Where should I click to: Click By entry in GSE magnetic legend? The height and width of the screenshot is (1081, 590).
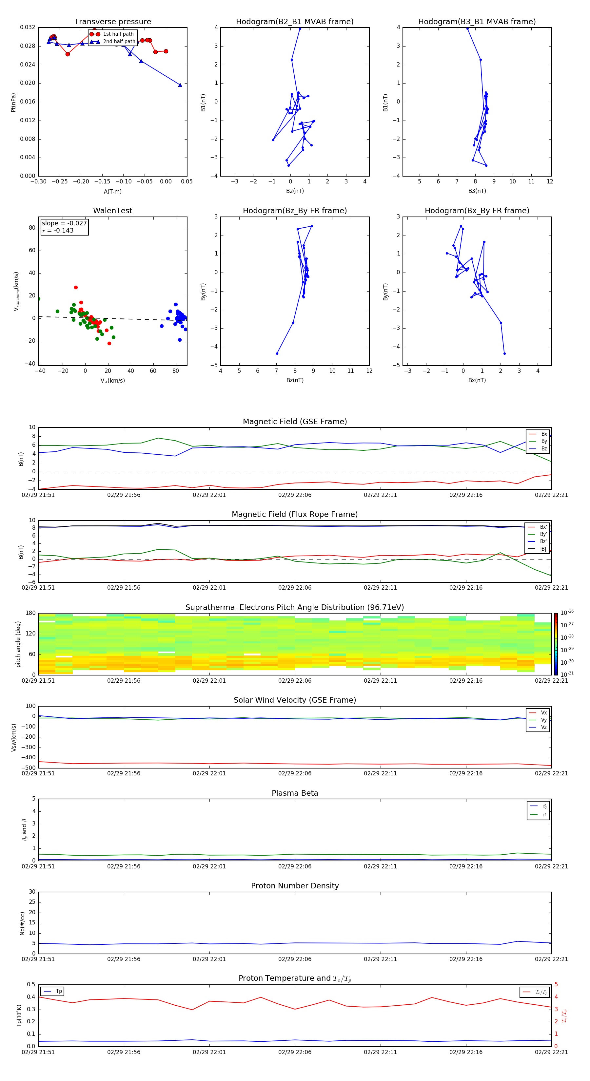click(x=538, y=442)
